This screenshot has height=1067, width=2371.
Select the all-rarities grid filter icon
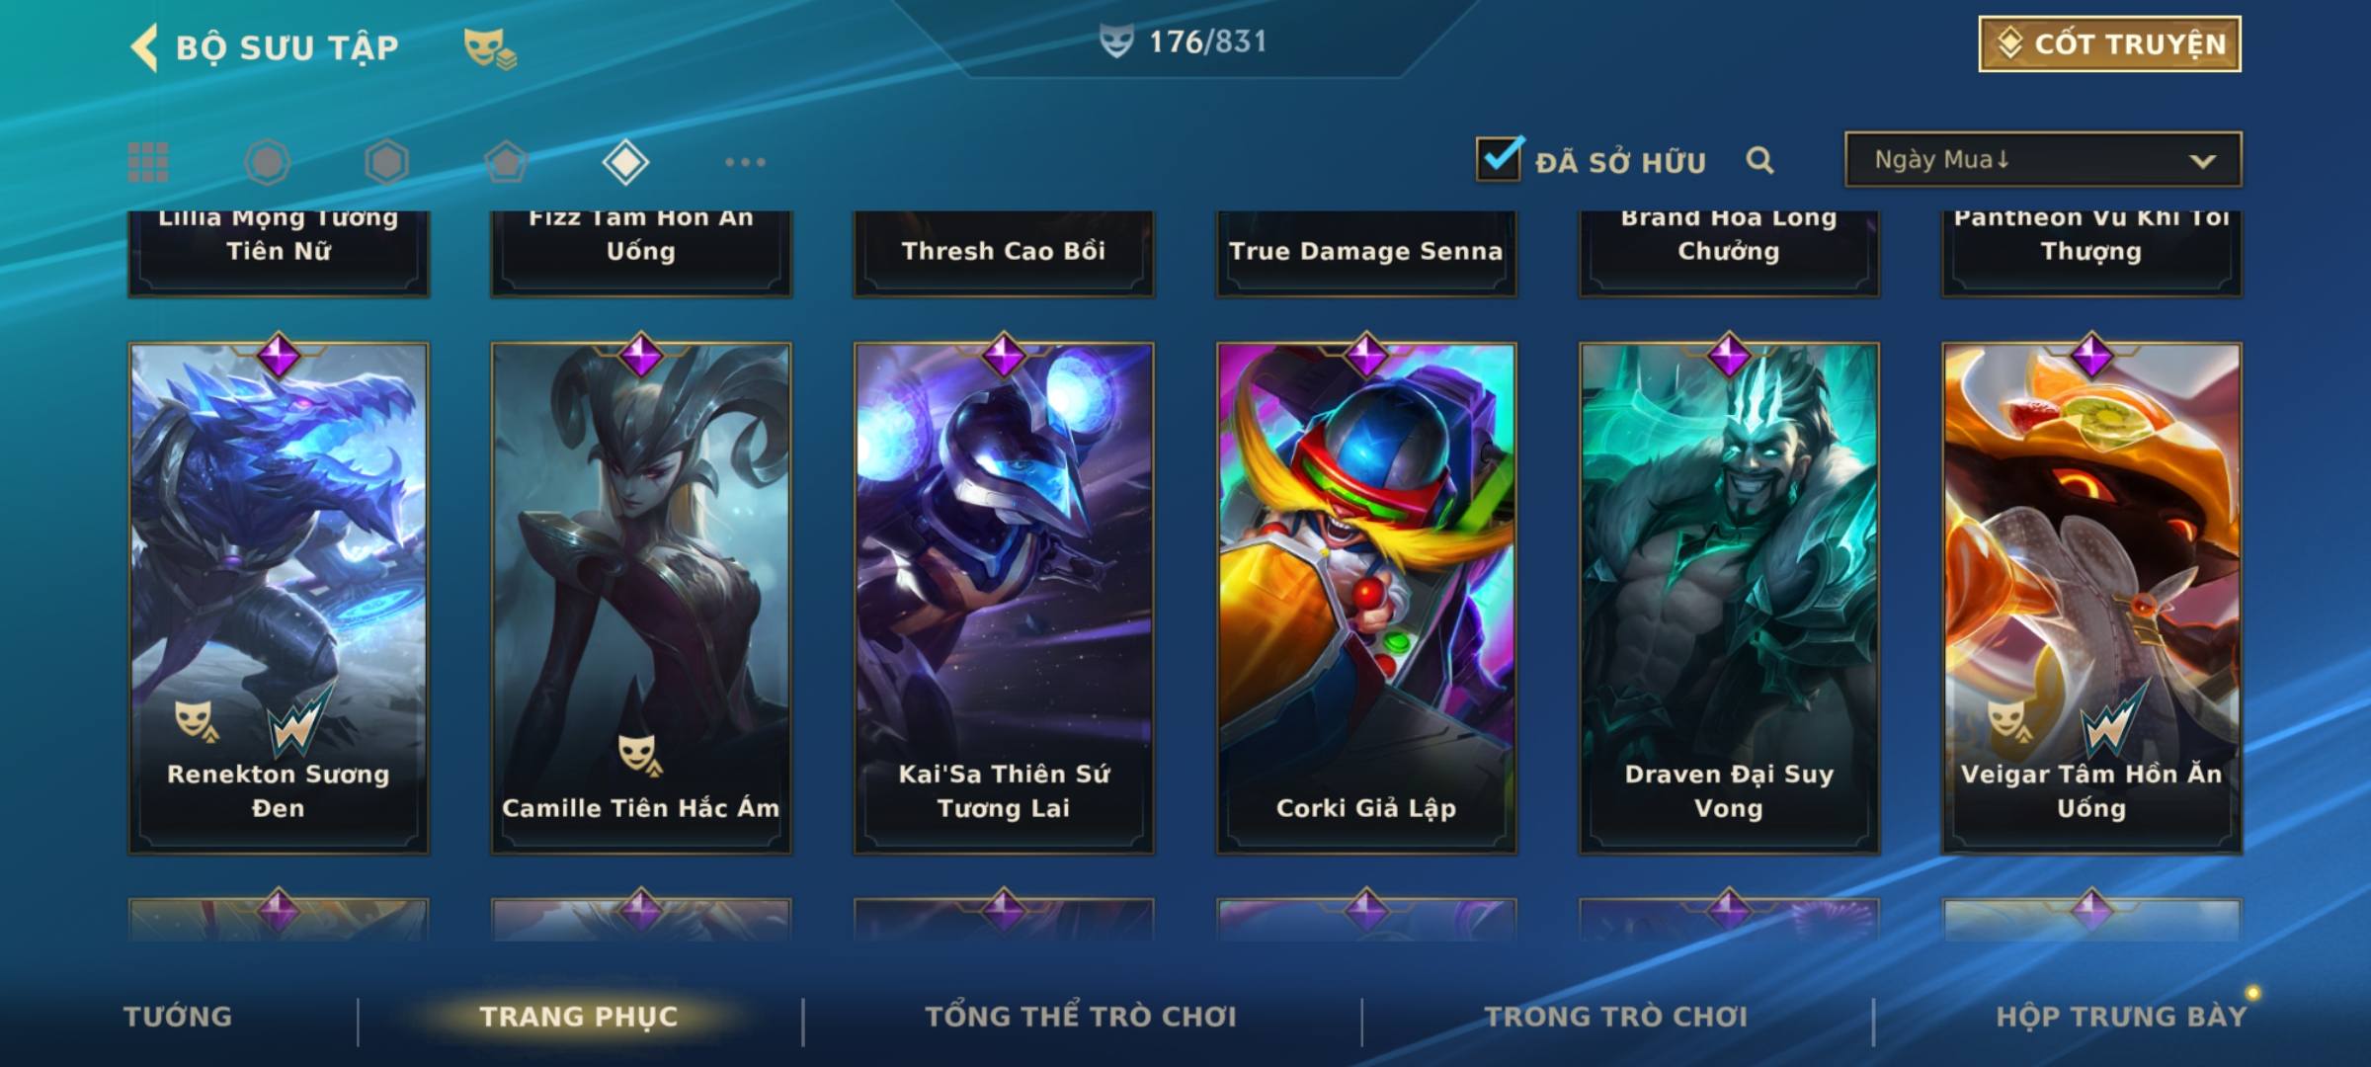click(x=148, y=162)
